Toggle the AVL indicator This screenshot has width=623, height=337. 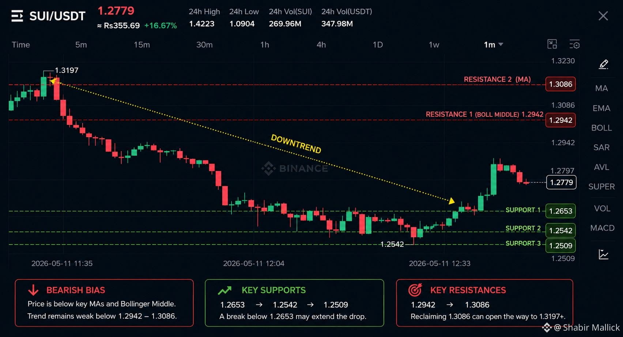point(601,167)
